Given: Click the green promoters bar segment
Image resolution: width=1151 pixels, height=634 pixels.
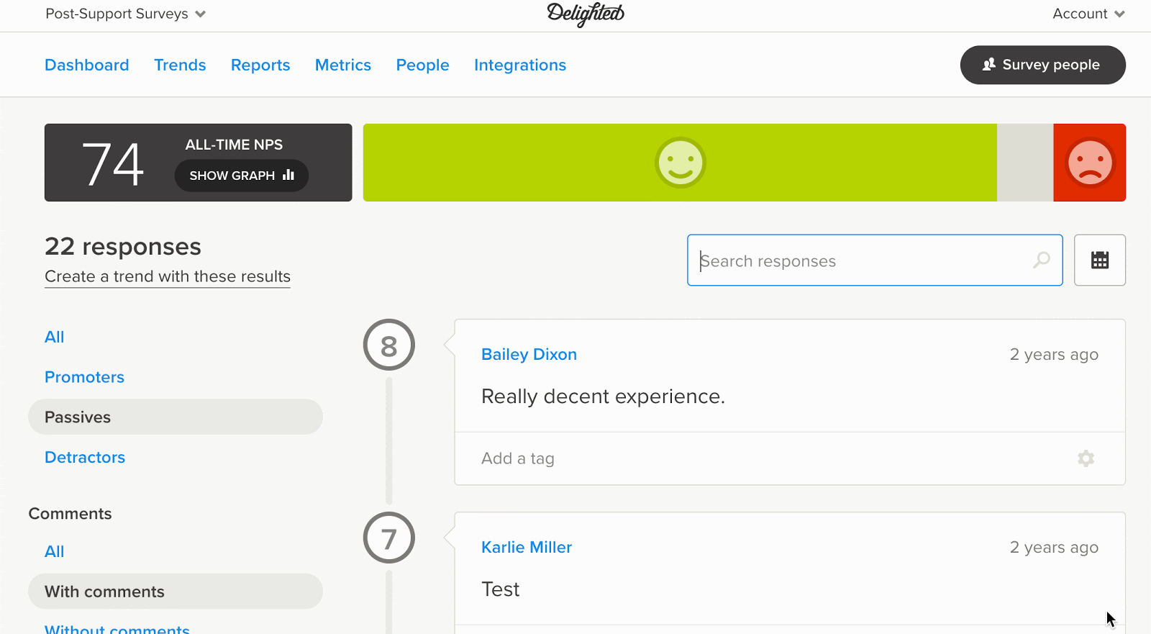Looking at the screenshot, I should coord(680,163).
